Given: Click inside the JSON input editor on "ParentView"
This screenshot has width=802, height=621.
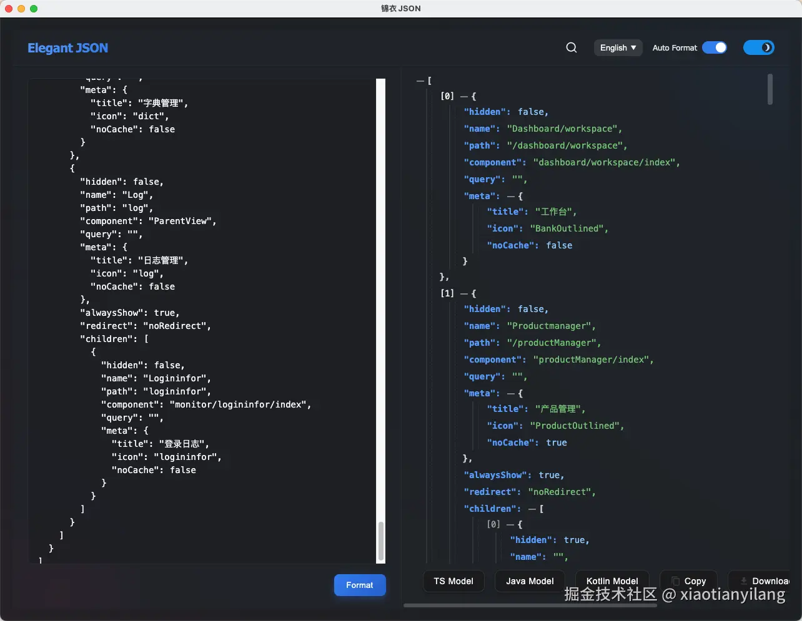Looking at the screenshot, I should click(x=182, y=221).
